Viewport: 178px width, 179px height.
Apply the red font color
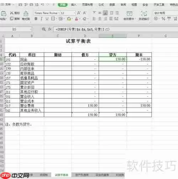pyautogui.click(x=77, y=19)
